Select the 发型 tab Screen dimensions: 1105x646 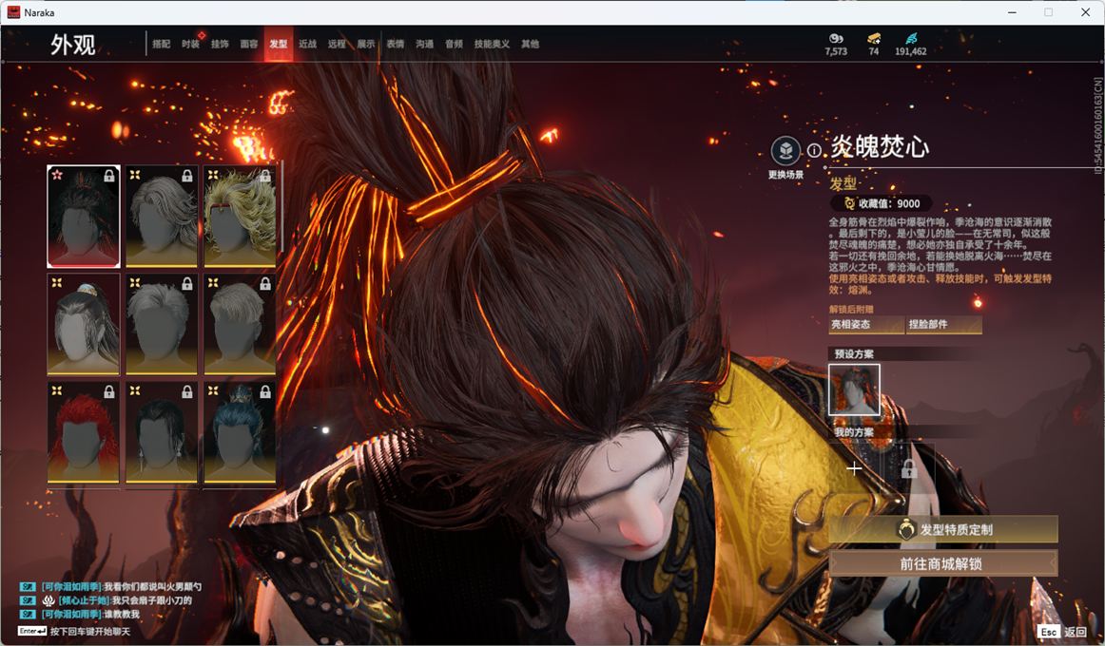point(279,44)
